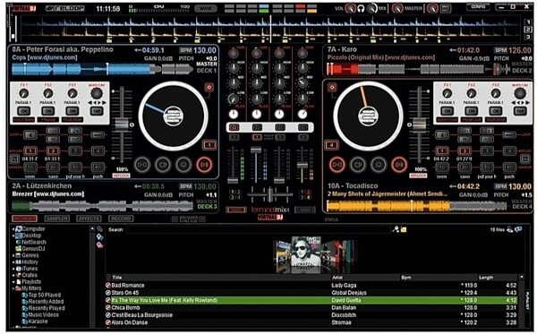Expand the Playlists folder

pos(13,282)
